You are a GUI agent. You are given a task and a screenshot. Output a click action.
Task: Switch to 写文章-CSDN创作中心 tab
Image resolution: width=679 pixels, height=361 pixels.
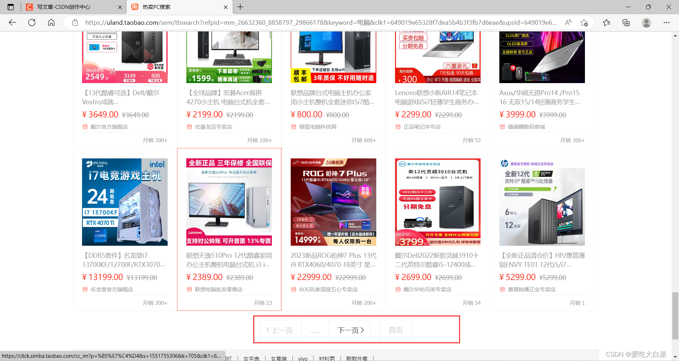(74, 7)
